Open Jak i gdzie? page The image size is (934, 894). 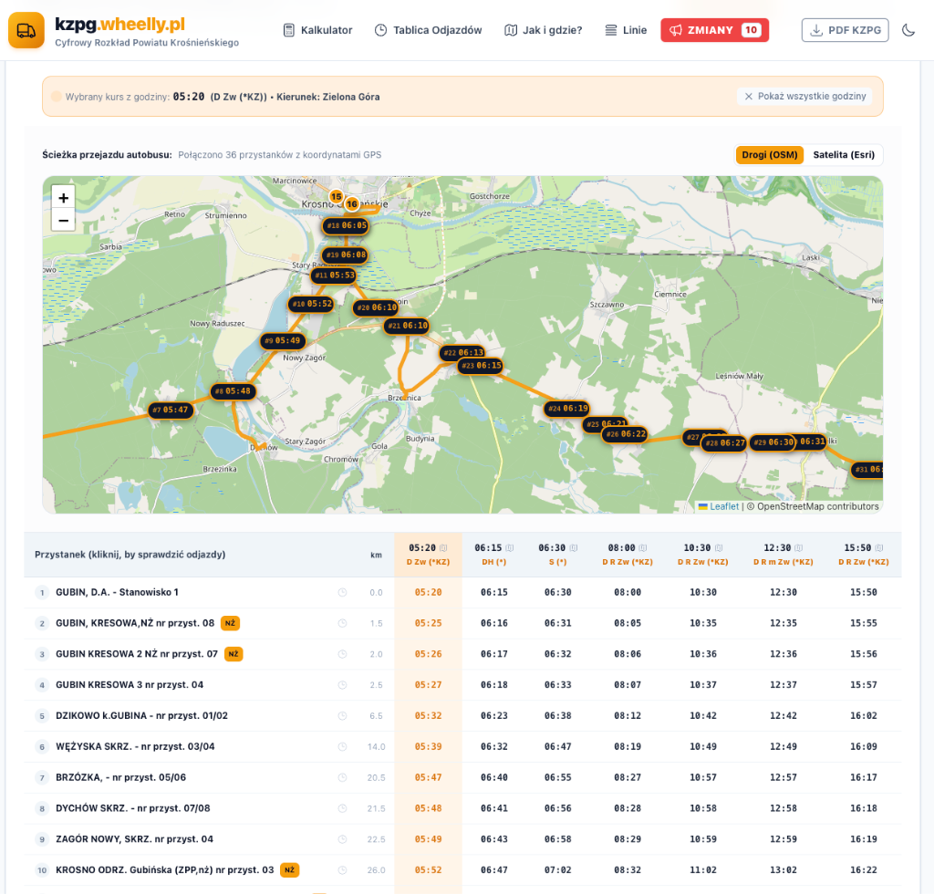(x=544, y=30)
